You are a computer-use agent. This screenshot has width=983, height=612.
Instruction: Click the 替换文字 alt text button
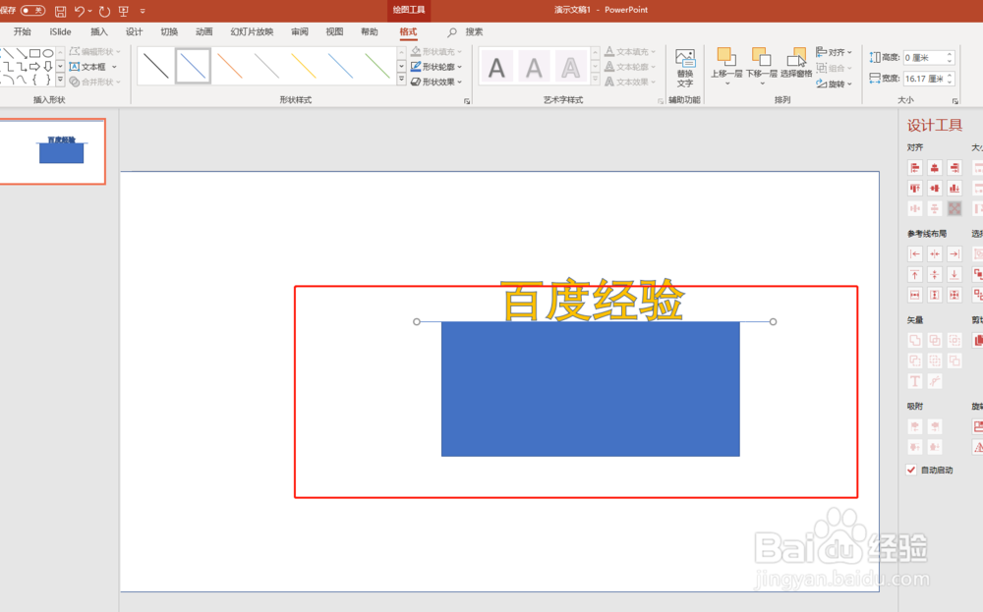(684, 68)
